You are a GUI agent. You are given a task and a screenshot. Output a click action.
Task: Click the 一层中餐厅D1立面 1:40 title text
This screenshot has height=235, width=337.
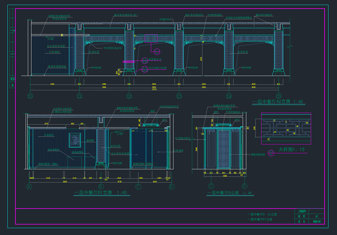(100, 192)
